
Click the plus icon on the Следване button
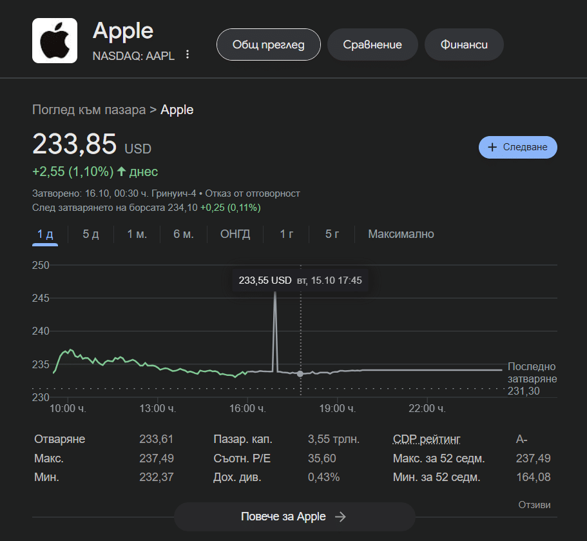coord(492,147)
